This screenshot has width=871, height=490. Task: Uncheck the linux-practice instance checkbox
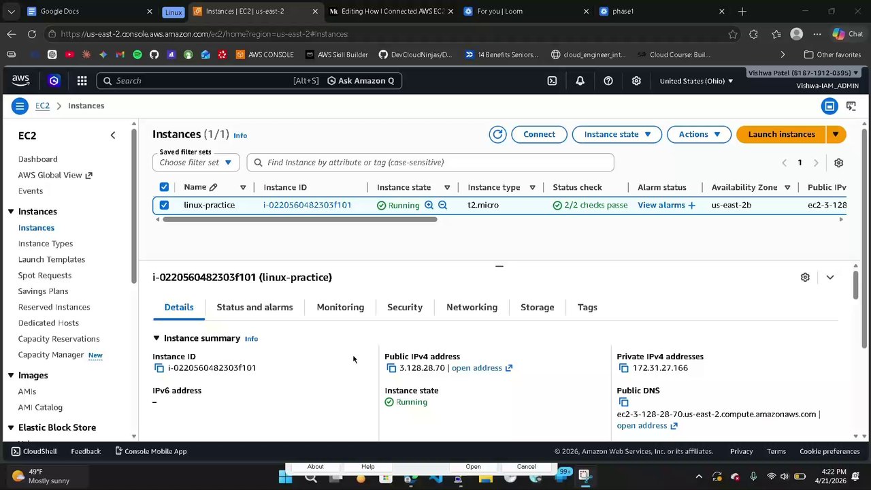point(164,205)
